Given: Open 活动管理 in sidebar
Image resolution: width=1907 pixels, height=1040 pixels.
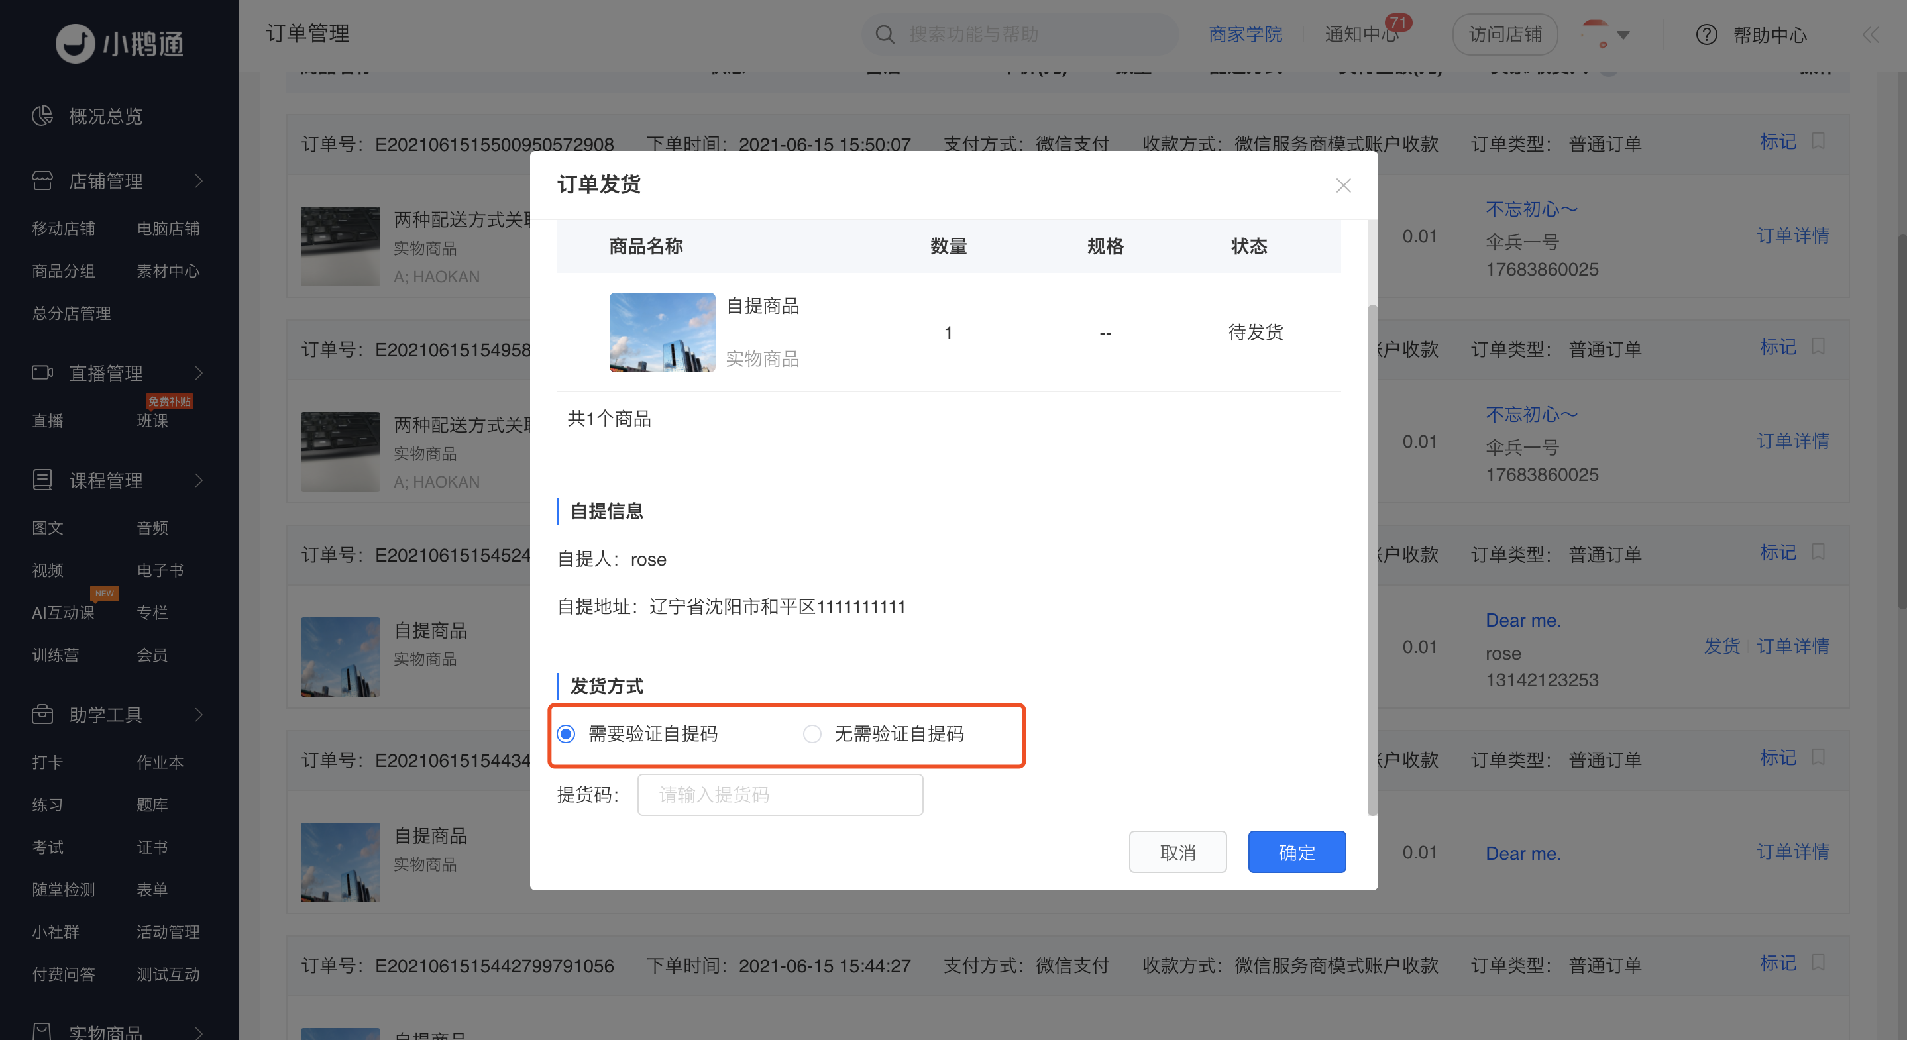Looking at the screenshot, I should pos(168,932).
